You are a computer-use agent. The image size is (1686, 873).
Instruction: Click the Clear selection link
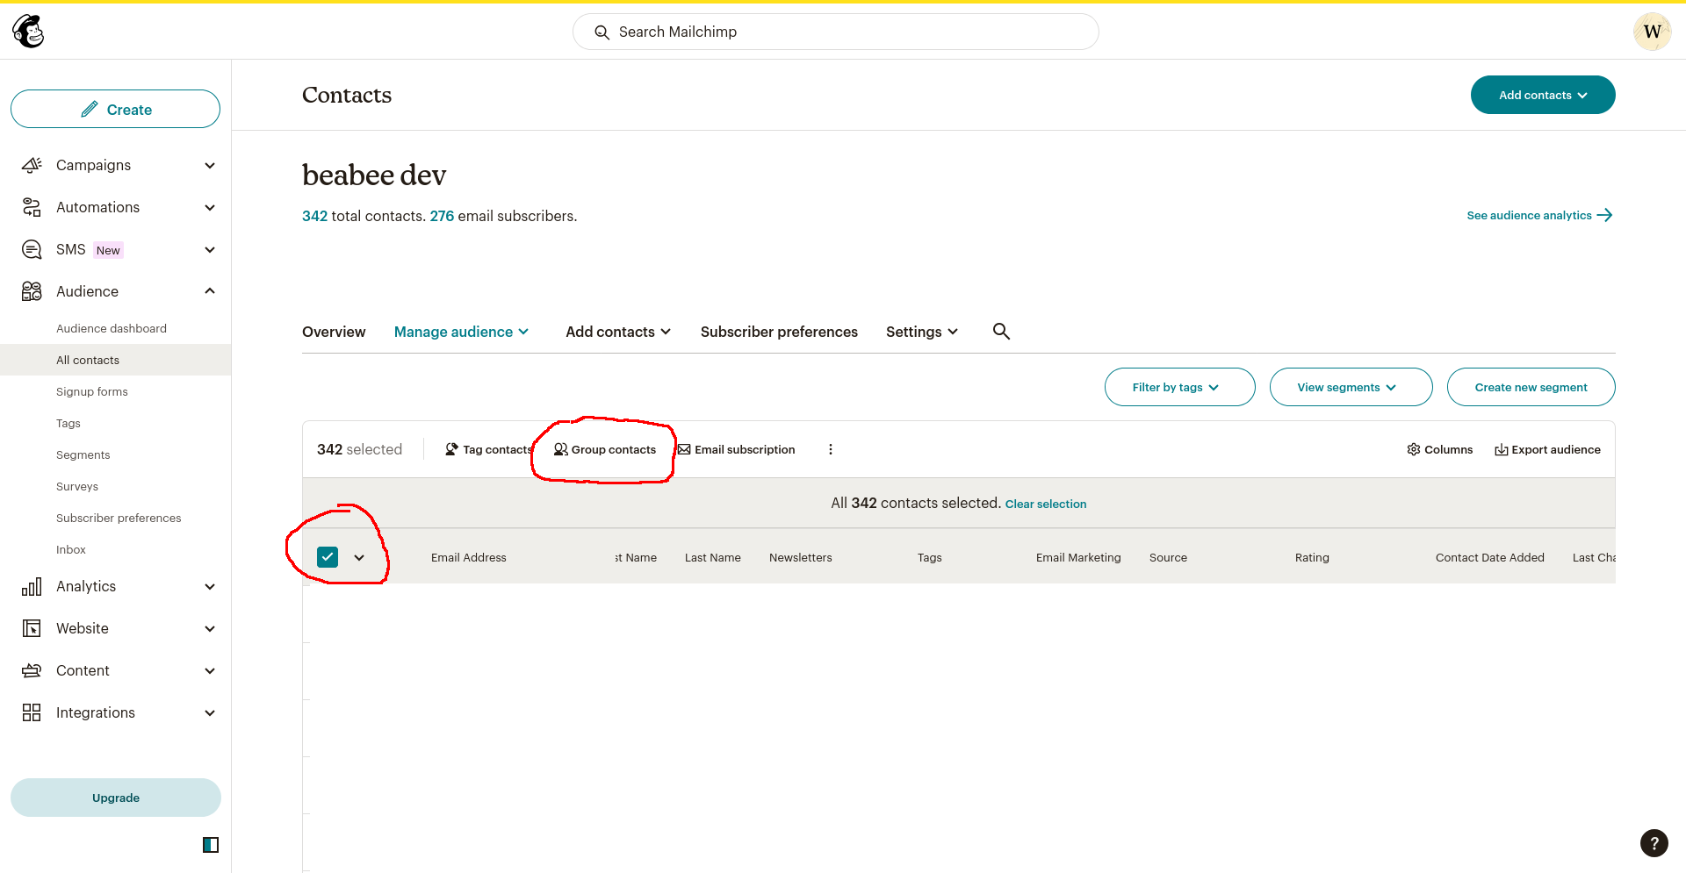[x=1045, y=504]
